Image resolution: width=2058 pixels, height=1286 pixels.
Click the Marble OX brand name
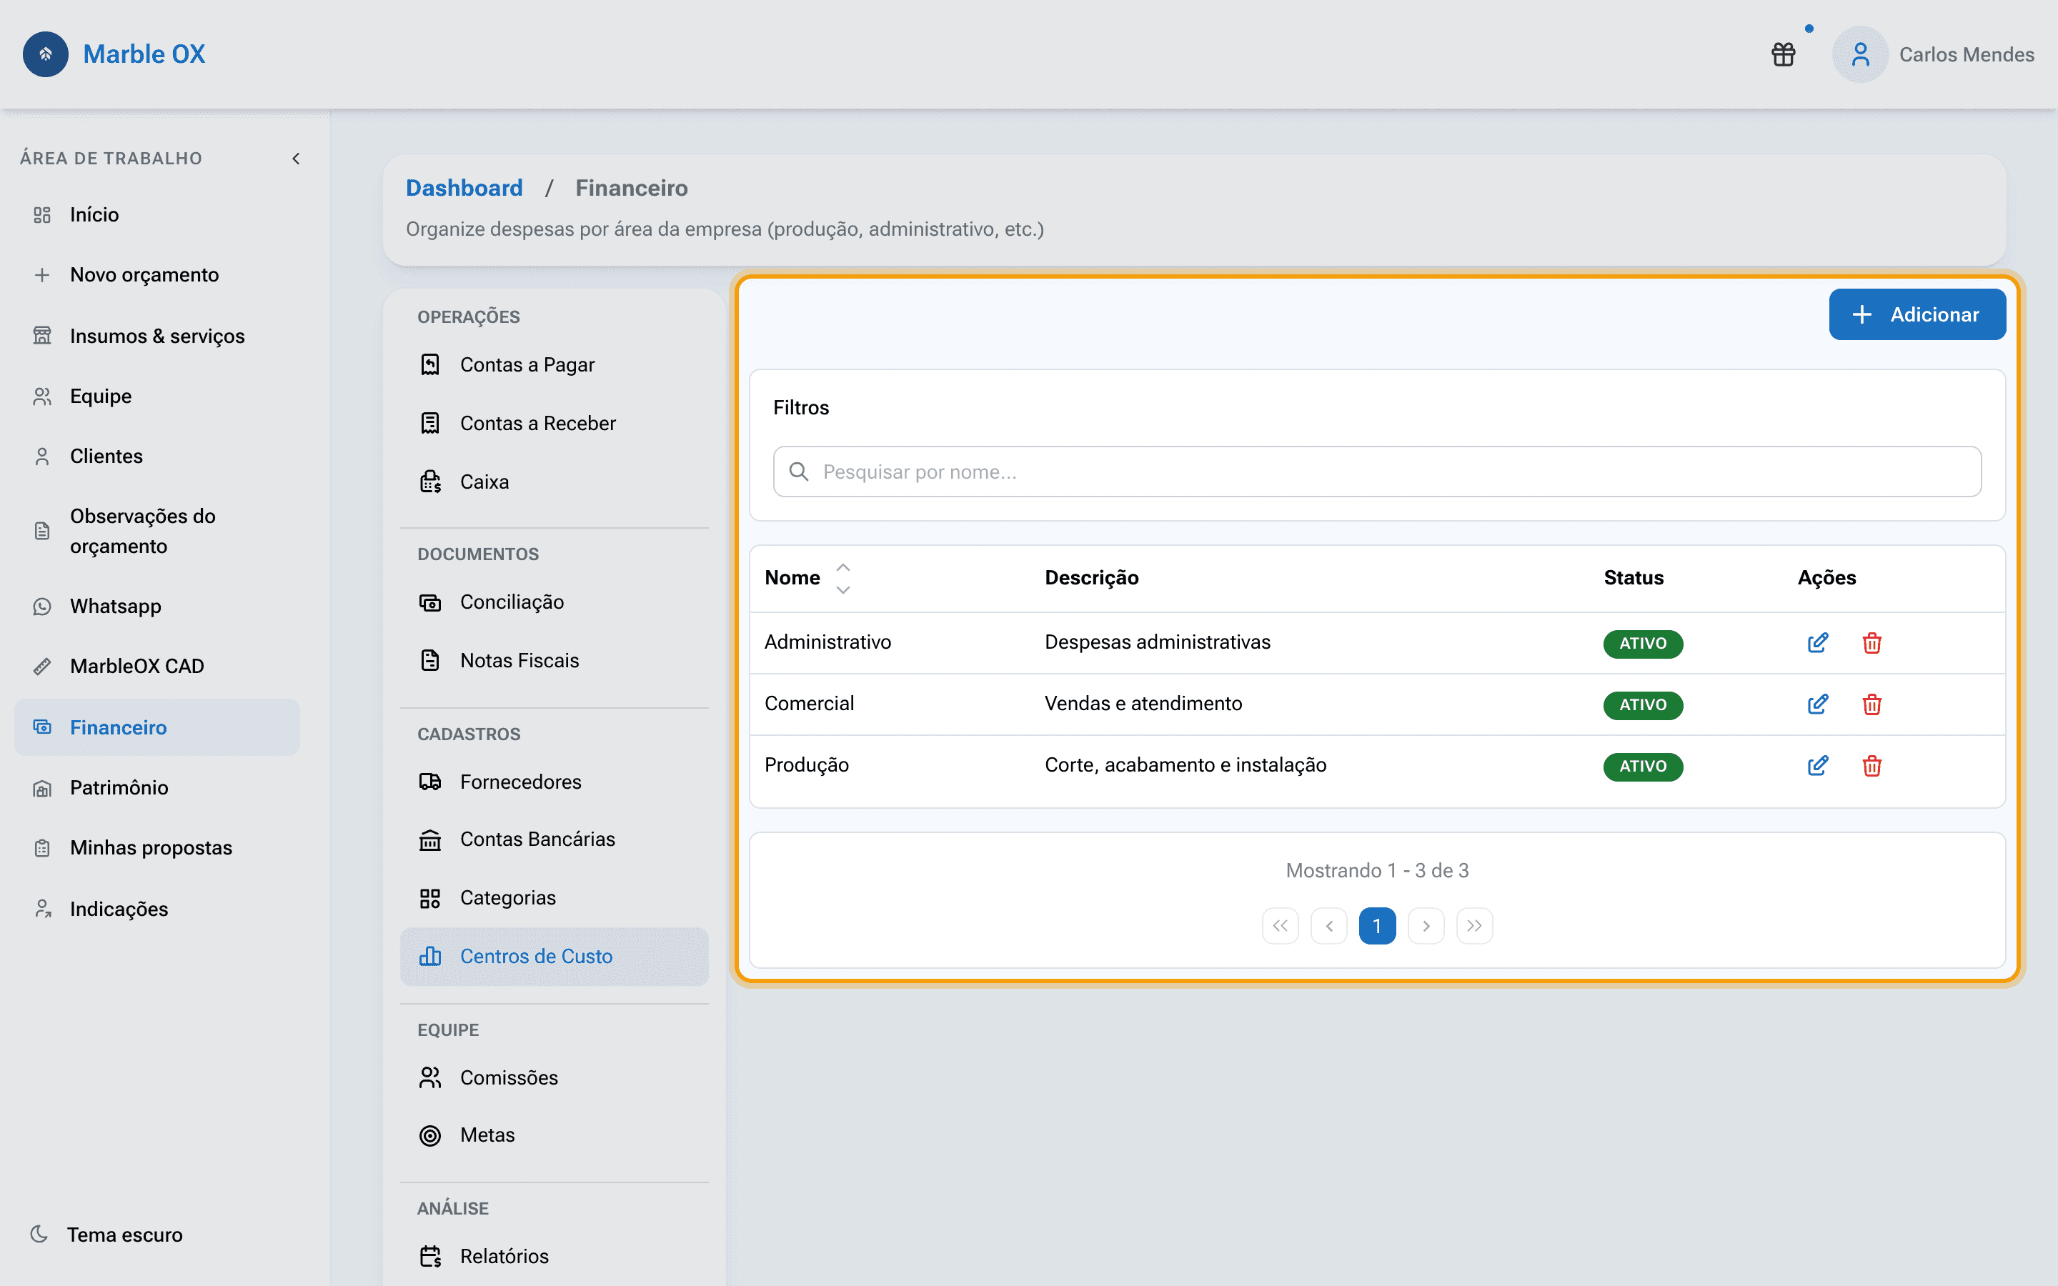(x=144, y=54)
